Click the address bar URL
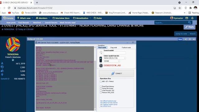This screenshot has width=199, height=112. pos(35,8)
